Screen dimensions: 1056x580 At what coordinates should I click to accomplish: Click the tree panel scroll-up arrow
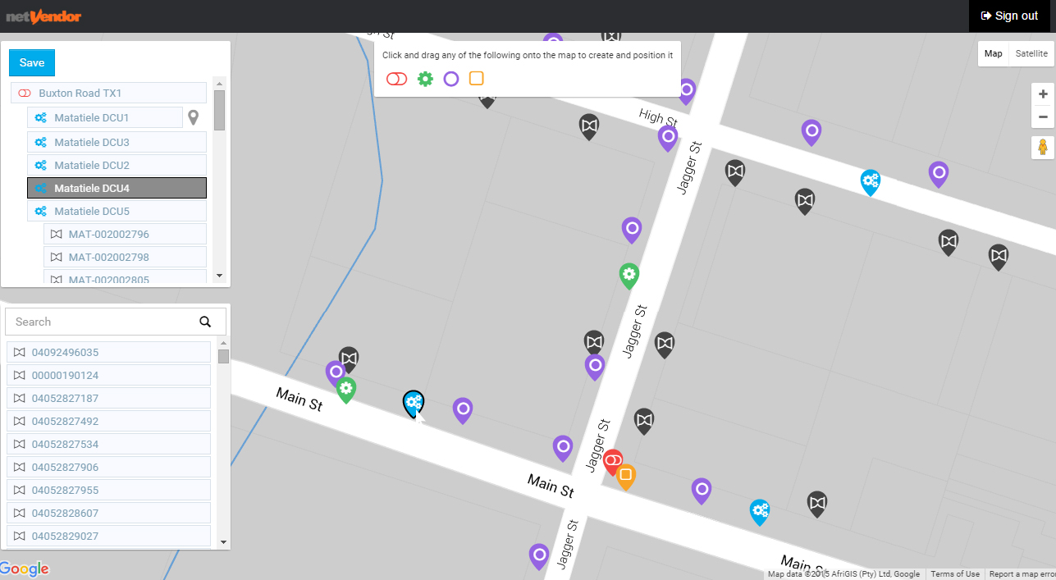point(219,83)
